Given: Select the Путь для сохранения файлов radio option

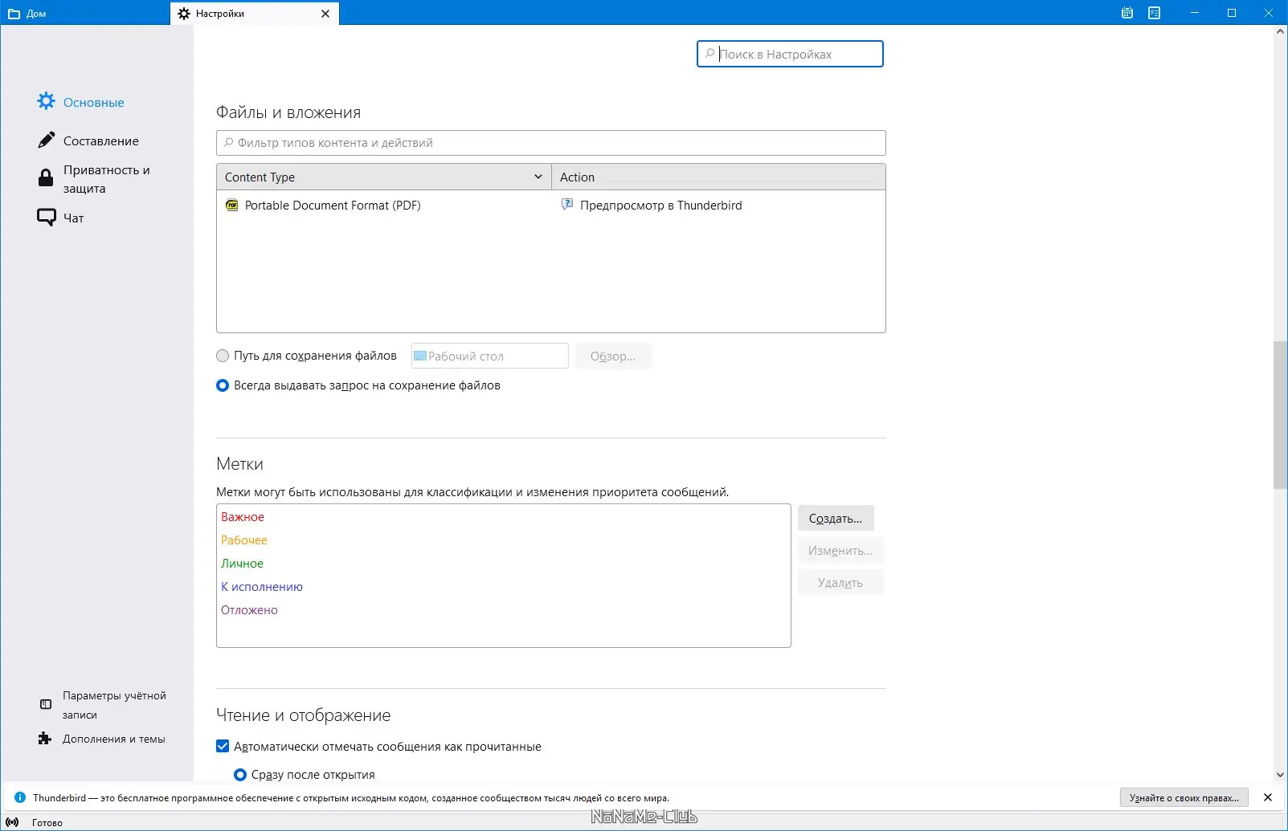Looking at the screenshot, I should click(x=223, y=356).
